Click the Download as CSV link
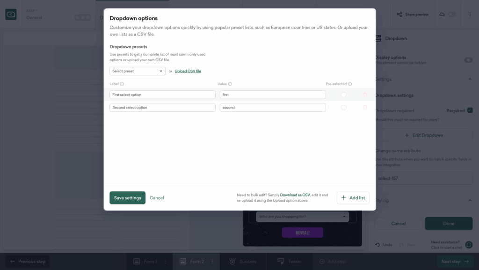 [295, 195]
